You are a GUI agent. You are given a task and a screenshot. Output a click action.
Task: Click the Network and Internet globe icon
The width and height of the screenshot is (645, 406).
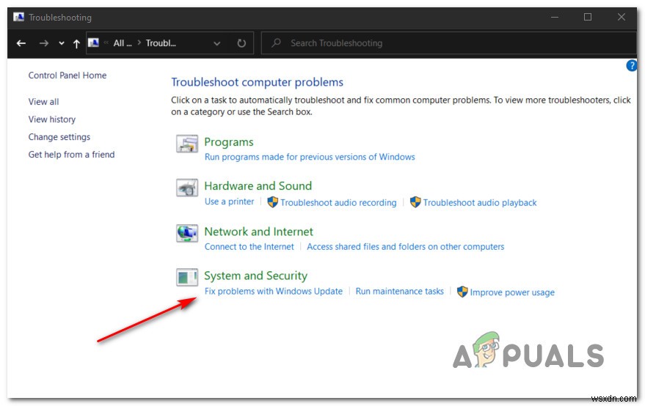click(x=187, y=233)
